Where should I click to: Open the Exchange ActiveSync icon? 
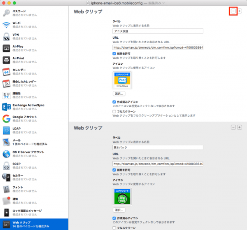pos(6,107)
